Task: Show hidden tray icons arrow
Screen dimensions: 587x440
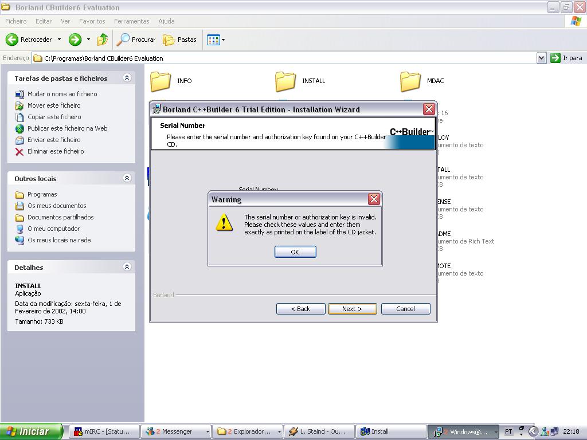Action: (533, 432)
